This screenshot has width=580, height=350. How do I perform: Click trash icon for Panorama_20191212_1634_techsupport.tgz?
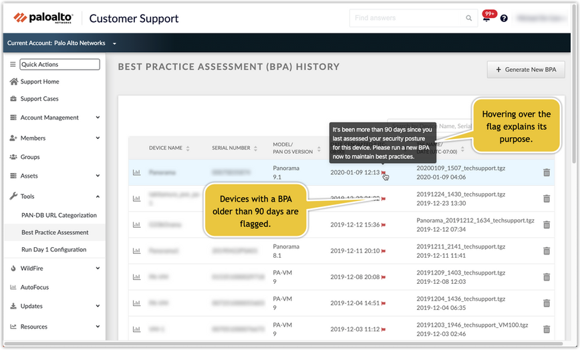(x=546, y=224)
